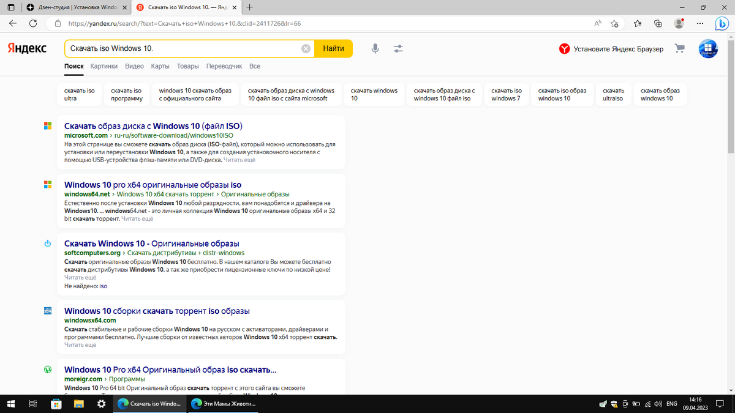Clear the Yandex search field with X
Viewport: 735px width, 413px height.
pyautogui.click(x=306, y=48)
